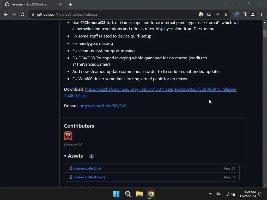The height and width of the screenshot is (200, 267).
Task: Click the scrollbar down arrow
Action: [265, 185]
